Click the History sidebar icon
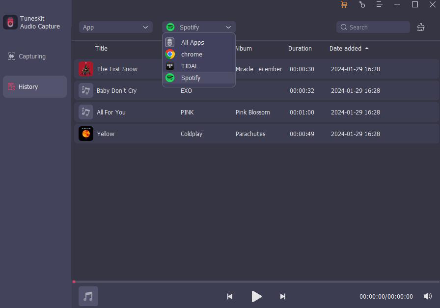This screenshot has width=440, height=308. (x=11, y=87)
